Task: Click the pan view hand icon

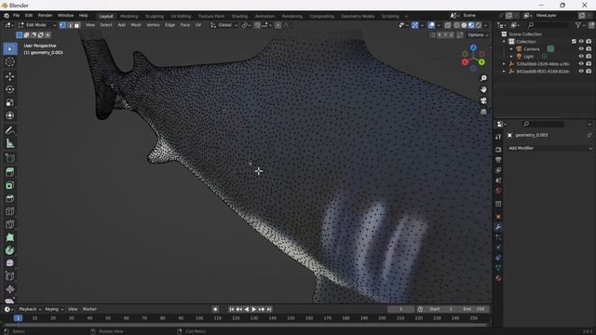Action: pos(483,89)
